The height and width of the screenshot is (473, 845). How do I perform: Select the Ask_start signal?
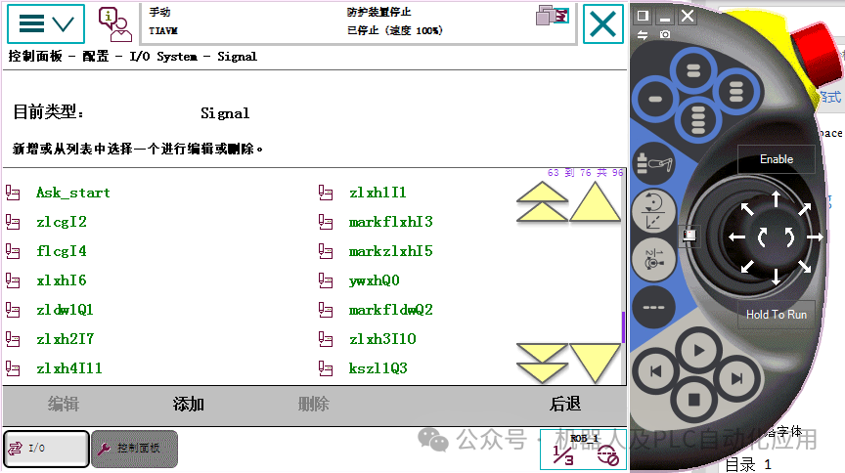click(x=73, y=193)
